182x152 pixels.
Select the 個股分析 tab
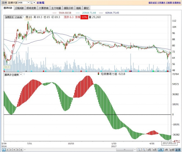pyautogui.click(x=69, y=8)
